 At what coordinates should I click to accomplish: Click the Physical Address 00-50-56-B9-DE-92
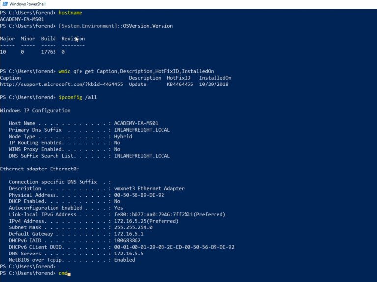coord(139,195)
